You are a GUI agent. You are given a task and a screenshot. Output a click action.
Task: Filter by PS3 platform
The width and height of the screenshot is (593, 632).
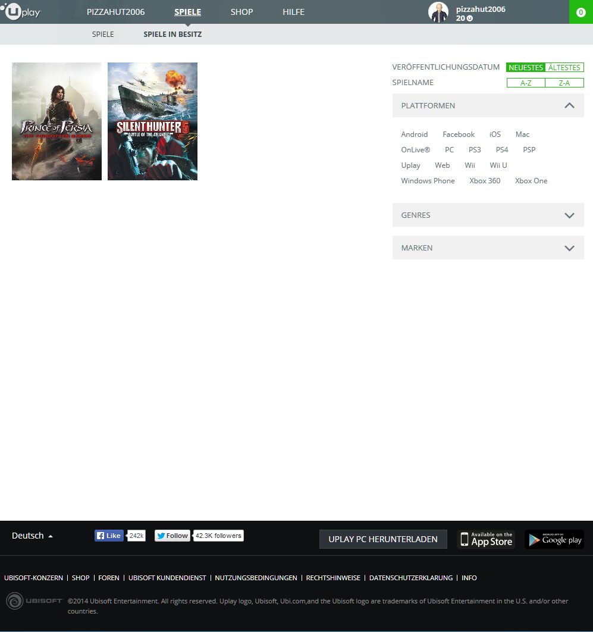475,149
